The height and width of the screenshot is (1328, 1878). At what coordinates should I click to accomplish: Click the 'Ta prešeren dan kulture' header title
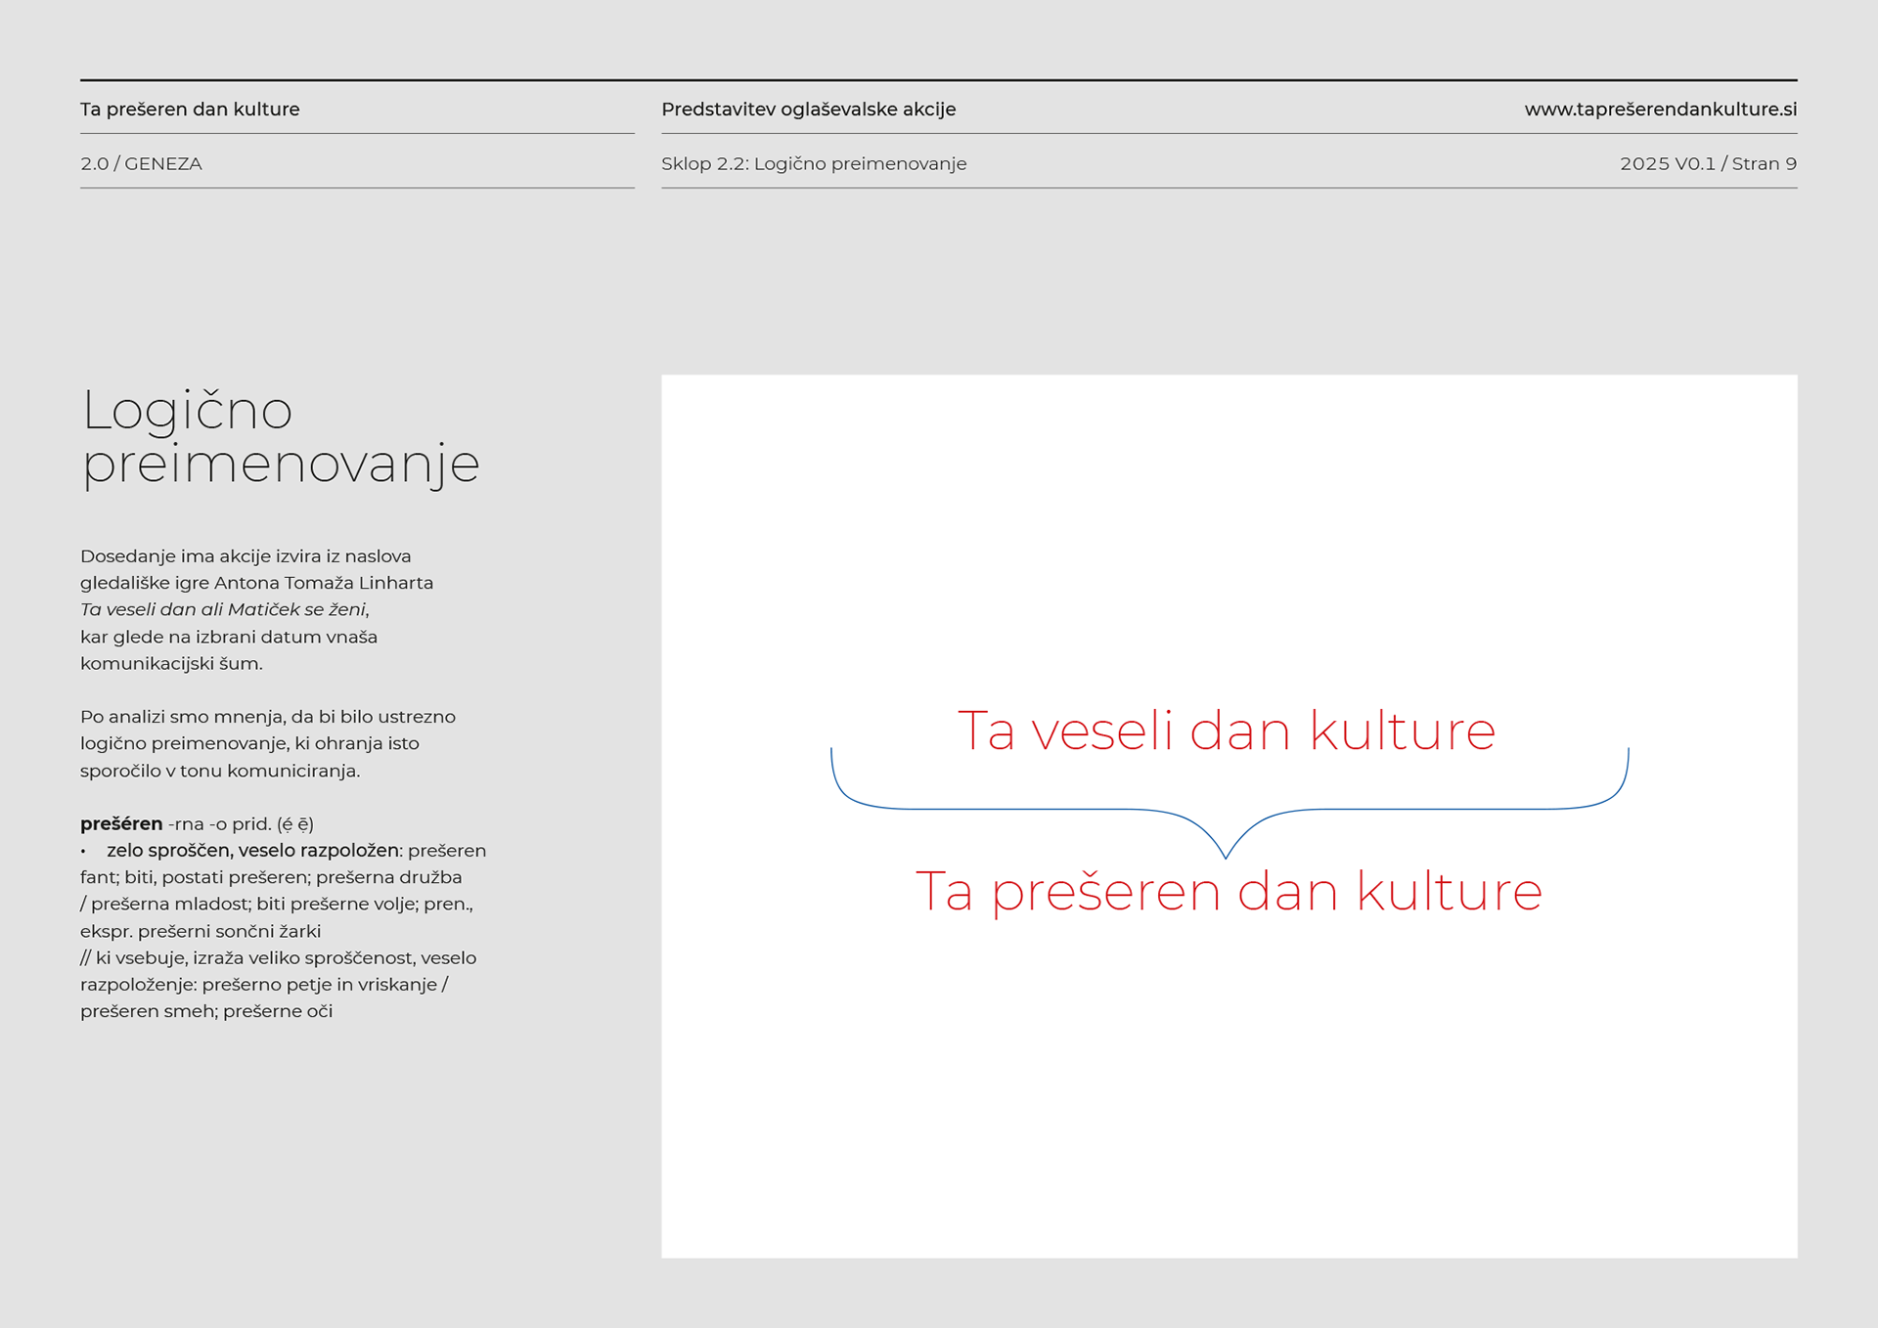(x=190, y=110)
